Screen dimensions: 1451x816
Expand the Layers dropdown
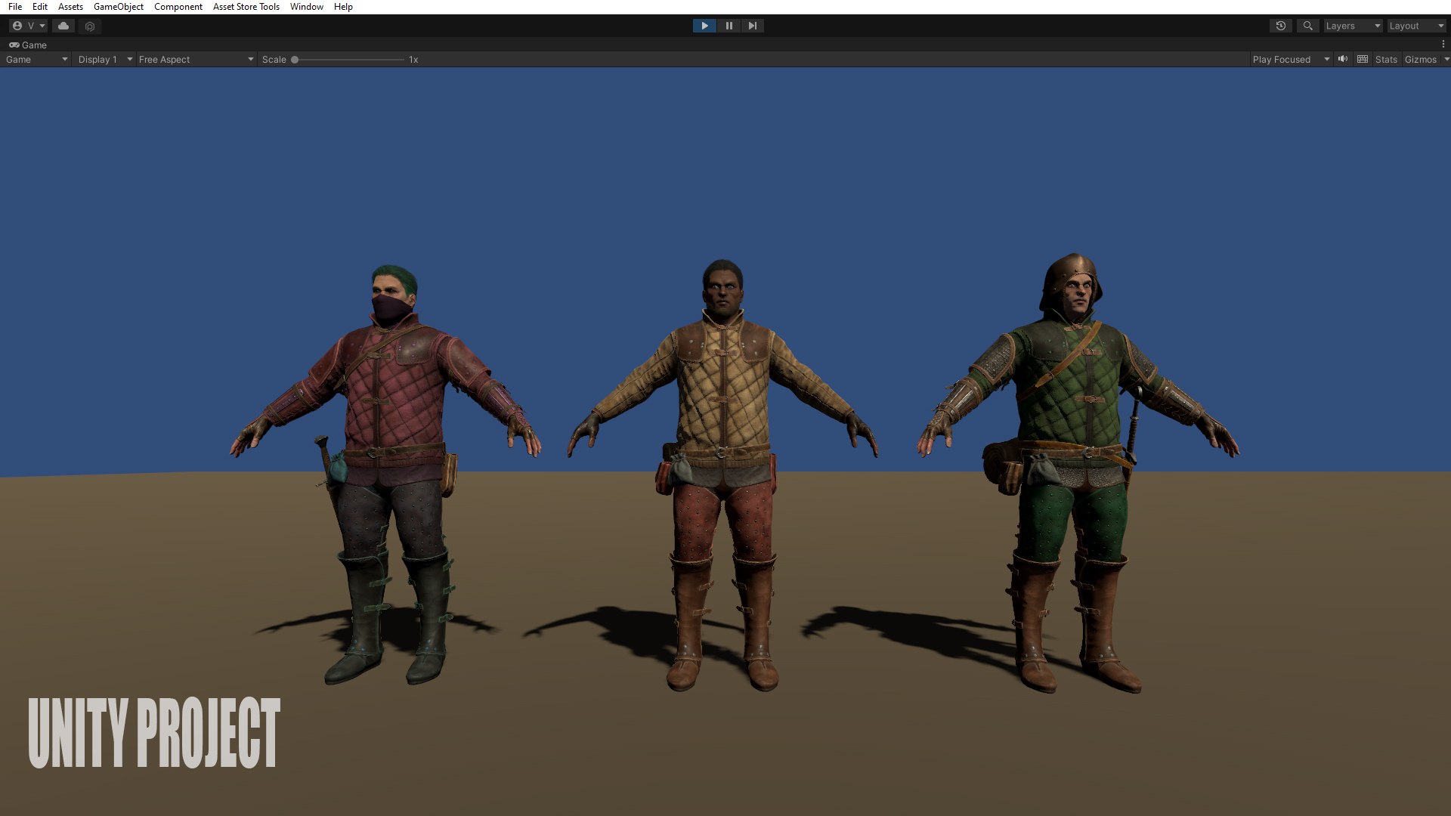[1353, 26]
